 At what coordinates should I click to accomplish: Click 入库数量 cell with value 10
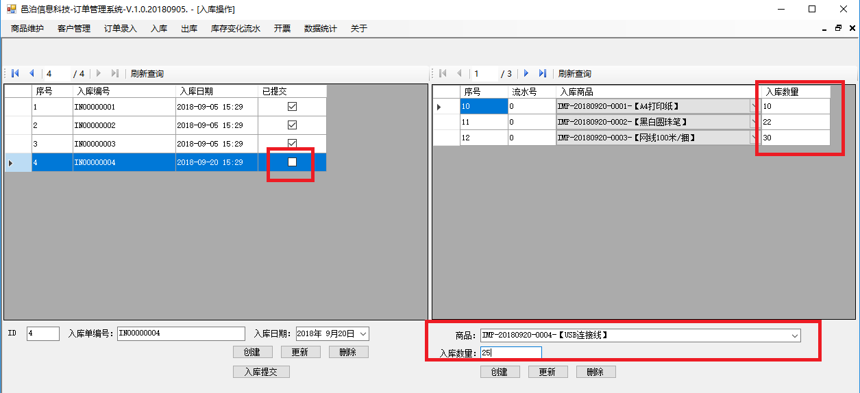(x=796, y=106)
